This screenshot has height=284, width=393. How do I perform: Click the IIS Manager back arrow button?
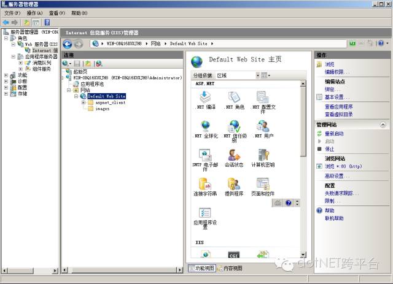tap(67, 44)
